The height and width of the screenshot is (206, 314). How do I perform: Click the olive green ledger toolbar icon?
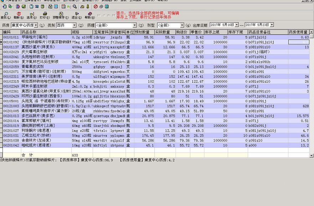tap(42, 7)
